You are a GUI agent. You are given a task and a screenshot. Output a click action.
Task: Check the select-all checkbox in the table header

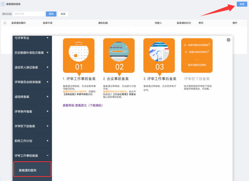click(5, 22)
